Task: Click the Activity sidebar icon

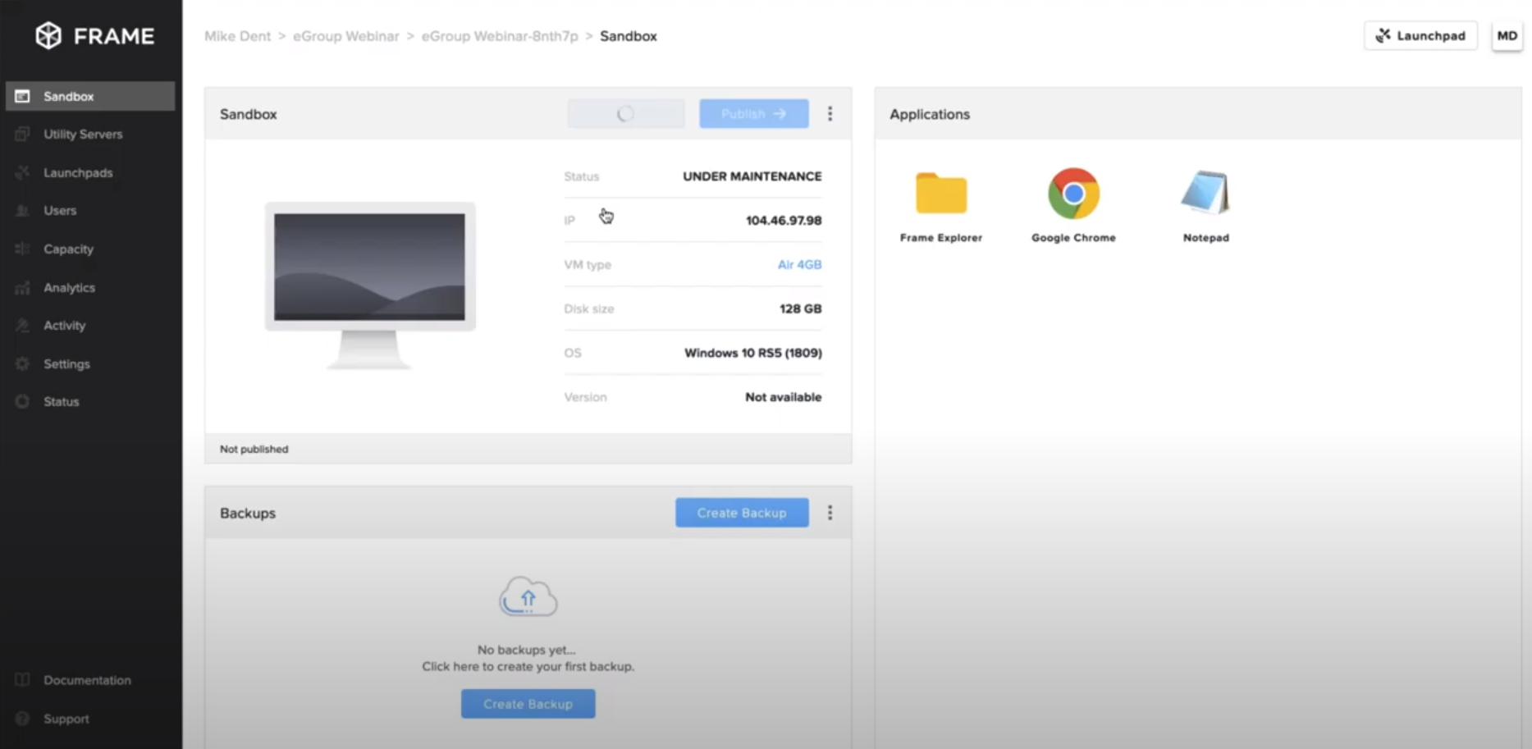Action: (x=22, y=325)
